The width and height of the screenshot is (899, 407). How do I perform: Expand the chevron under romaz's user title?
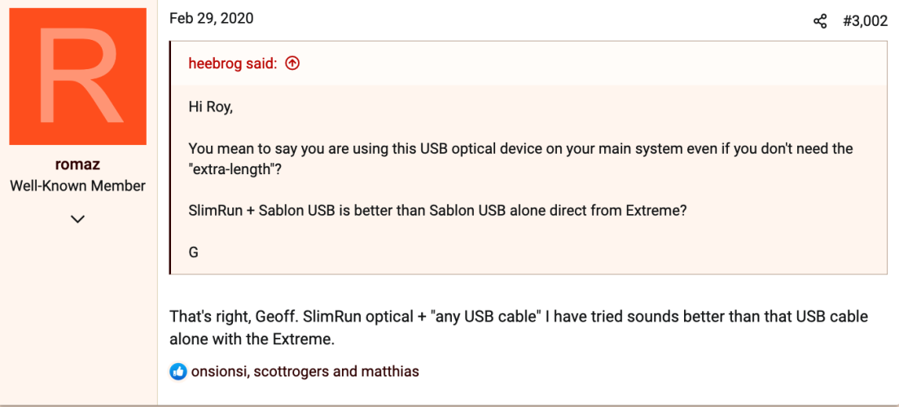point(77,218)
